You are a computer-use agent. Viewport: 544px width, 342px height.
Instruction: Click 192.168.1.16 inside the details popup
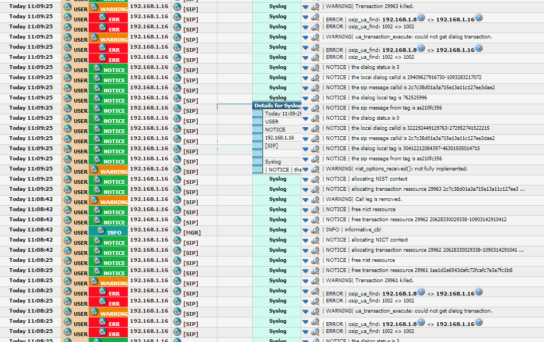tap(279, 138)
